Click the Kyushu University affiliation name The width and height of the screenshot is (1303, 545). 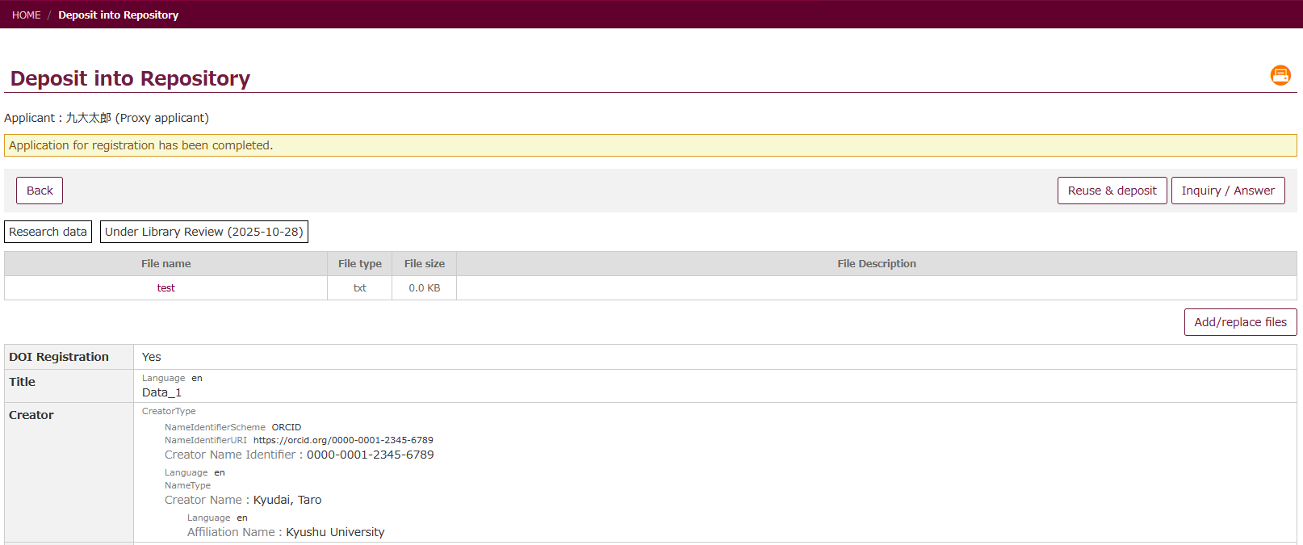[x=335, y=532]
